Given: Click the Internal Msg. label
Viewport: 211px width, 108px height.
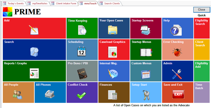Looking at the screenshot, I should [x=109, y=63].
